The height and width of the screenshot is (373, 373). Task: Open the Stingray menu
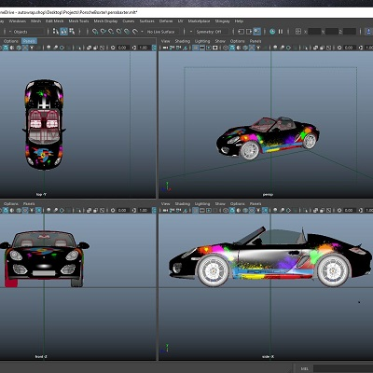[x=223, y=21]
